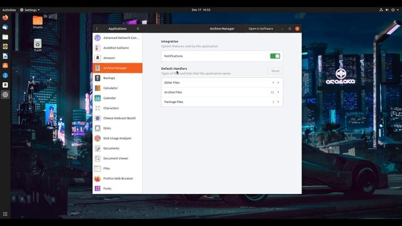Click the Settings icon in the dock
The height and width of the screenshot is (226, 402).
point(5,95)
